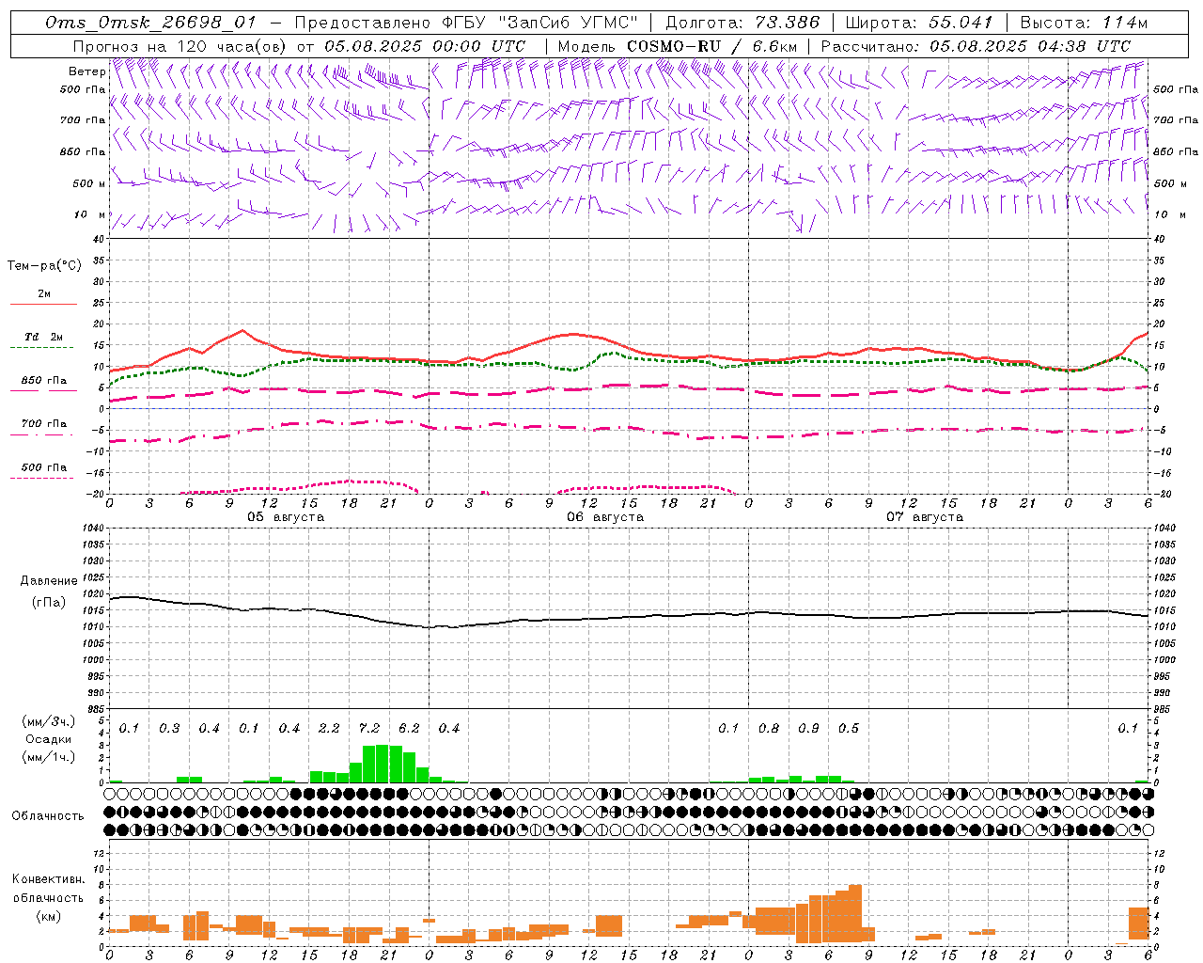This screenshot has height=963, width=1203.
Task: Click the 6.2 precipitation amount value
Action: [409, 729]
